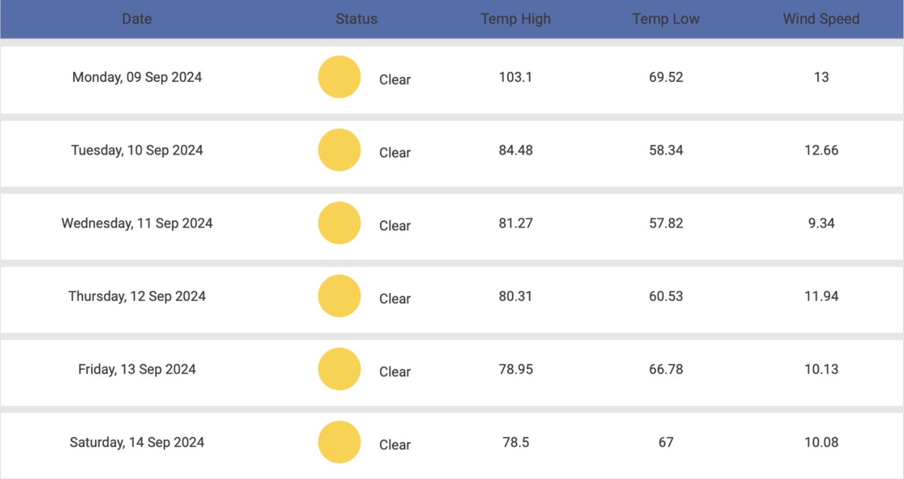Select the Saturday, 14 Sep 2024 date
Viewport: 904px width, 479px height.
point(137,442)
